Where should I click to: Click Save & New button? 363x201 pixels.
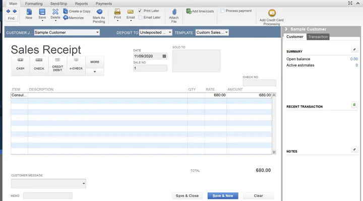[x=223, y=195]
